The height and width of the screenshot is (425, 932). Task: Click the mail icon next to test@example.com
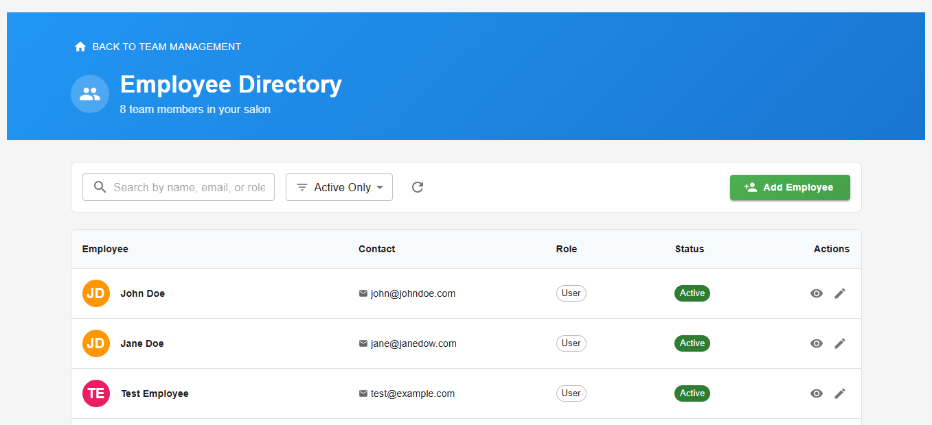click(x=363, y=393)
